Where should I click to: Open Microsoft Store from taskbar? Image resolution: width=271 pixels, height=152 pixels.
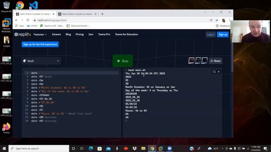[x=100, y=148]
